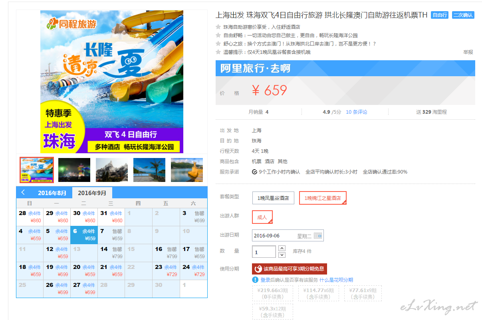Click the 举报 report link
This screenshot has height=320, width=482.
(468, 52)
